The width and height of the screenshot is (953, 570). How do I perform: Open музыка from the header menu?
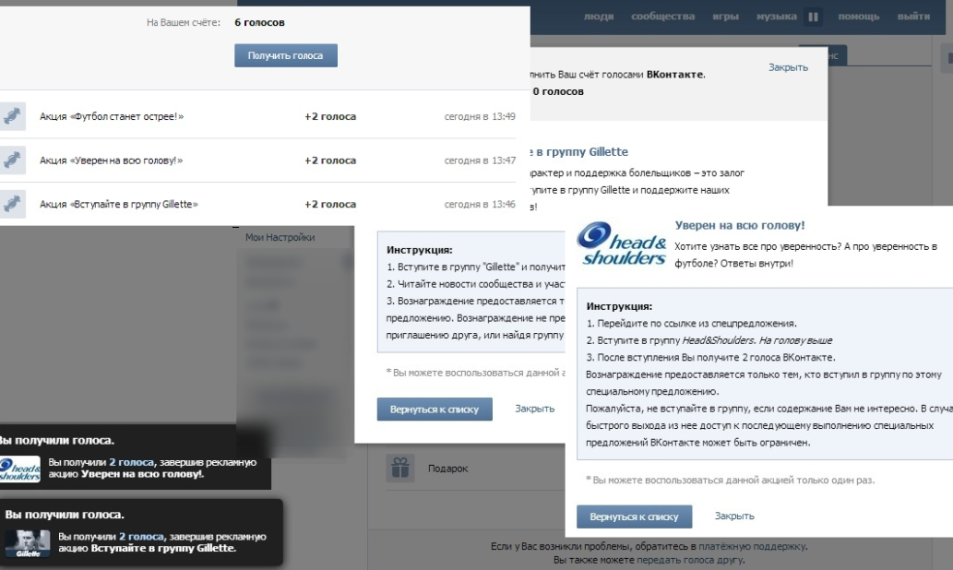[x=776, y=17]
